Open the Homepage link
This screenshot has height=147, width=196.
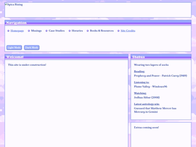(x=17, y=31)
